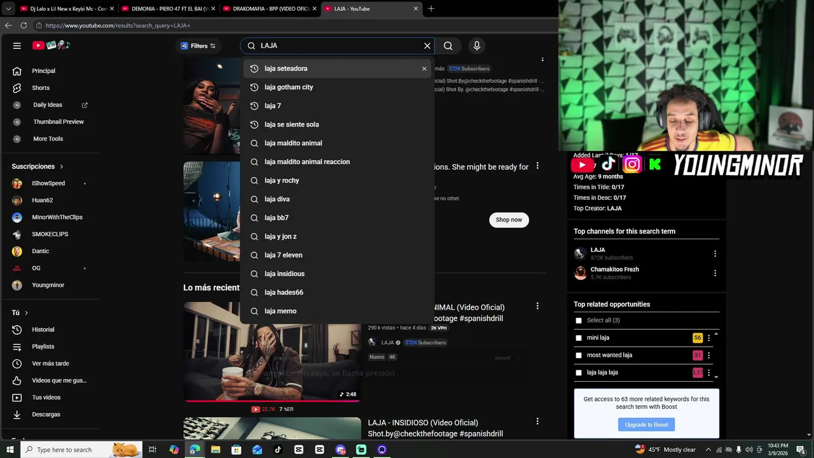
Task: Open Chamakitoo Frezh channel in top channels
Action: (614, 269)
